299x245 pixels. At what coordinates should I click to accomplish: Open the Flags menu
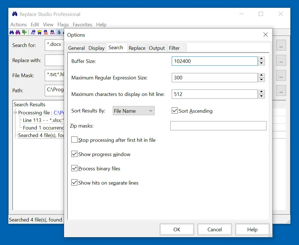point(63,25)
